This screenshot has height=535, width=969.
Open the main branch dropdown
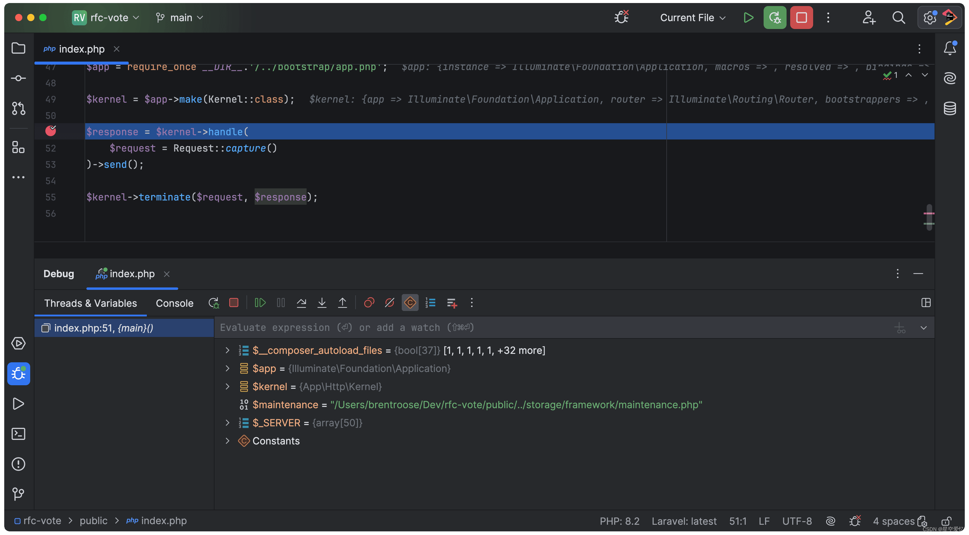tap(179, 18)
